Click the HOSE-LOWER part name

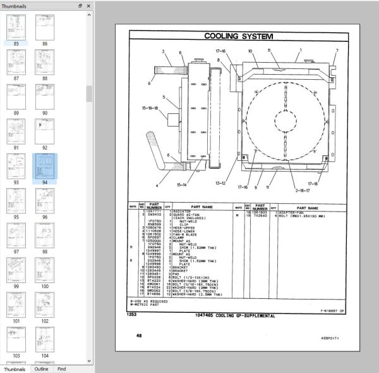coord(184,231)
